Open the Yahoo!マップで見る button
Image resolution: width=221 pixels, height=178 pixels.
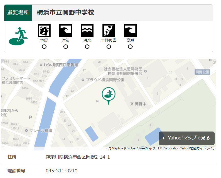coord(187,138)
